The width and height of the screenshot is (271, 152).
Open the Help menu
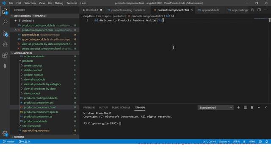click(83, 3)
